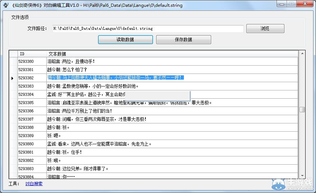Select text cell 越今朝:祈，住手！
Viewport: 316px width, 193px height.
(x=172, y=152)
